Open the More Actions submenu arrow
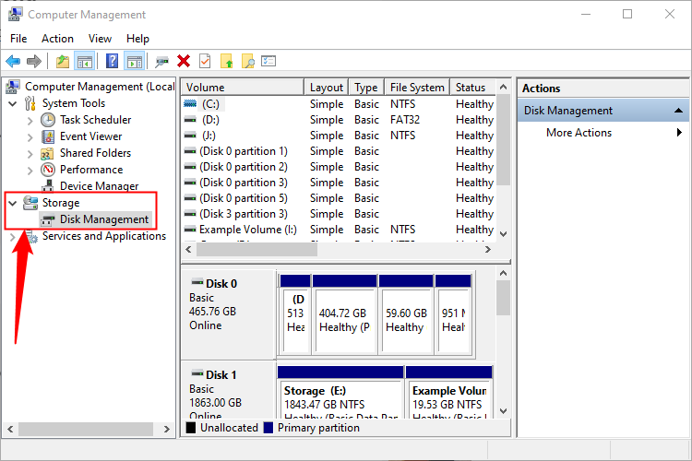This screenshot has height=461, width=692. [679, 133]
